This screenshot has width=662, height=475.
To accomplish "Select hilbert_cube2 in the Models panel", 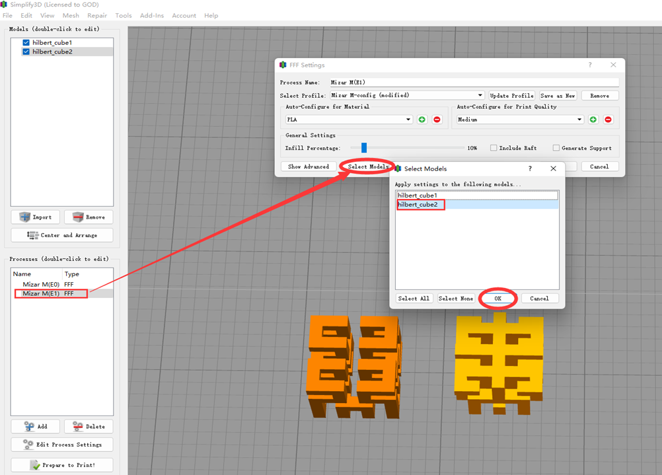I will coord(67,52).
